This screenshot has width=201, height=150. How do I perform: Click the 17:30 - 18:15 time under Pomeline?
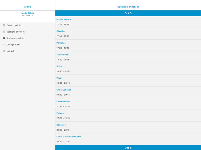(63, 48)
